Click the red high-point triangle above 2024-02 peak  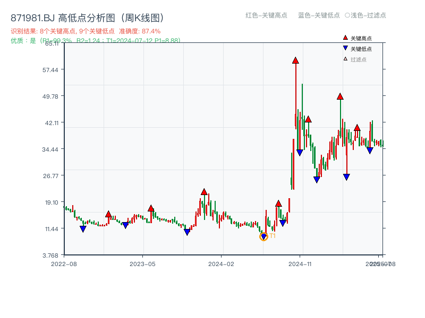203,192
